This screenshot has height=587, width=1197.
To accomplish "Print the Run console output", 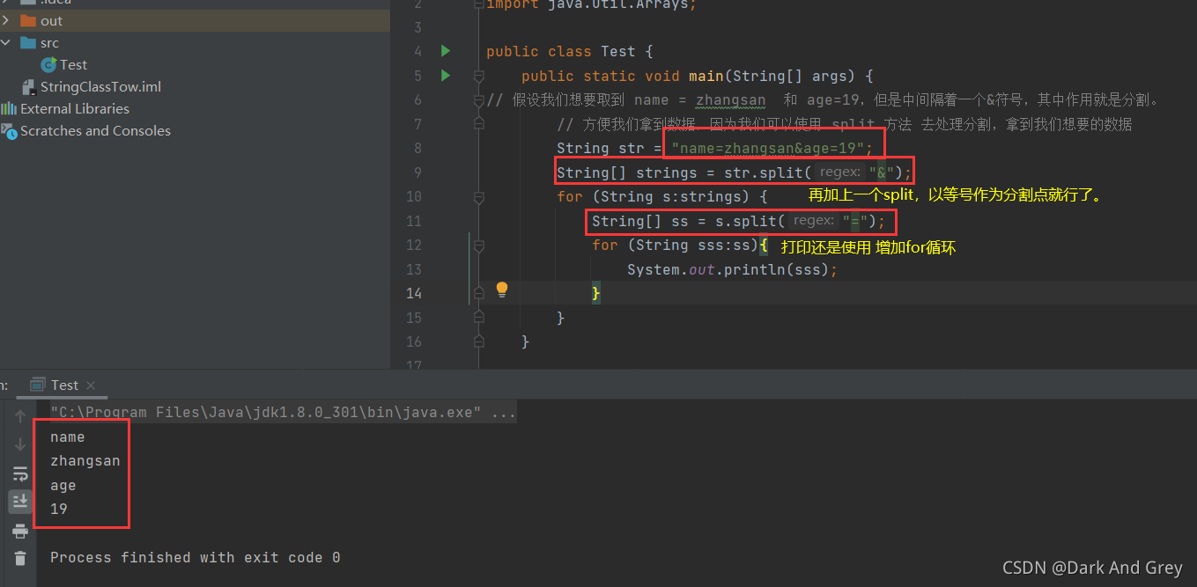I will pos(20,531).
